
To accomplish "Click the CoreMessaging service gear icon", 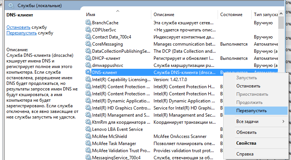I will coord(88,44).
